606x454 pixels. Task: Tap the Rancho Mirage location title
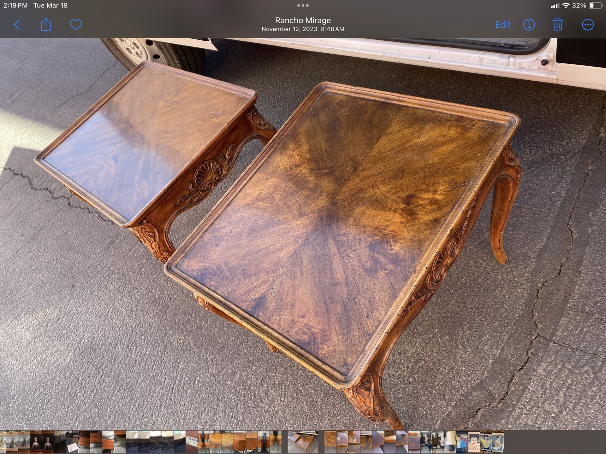[303, 20]
